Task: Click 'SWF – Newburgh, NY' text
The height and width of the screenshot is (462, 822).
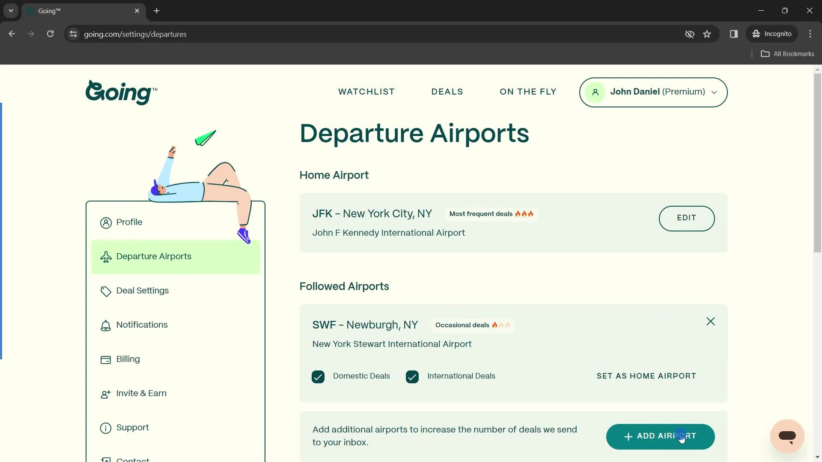Action: pyautogui.click(x=365, y=325)
